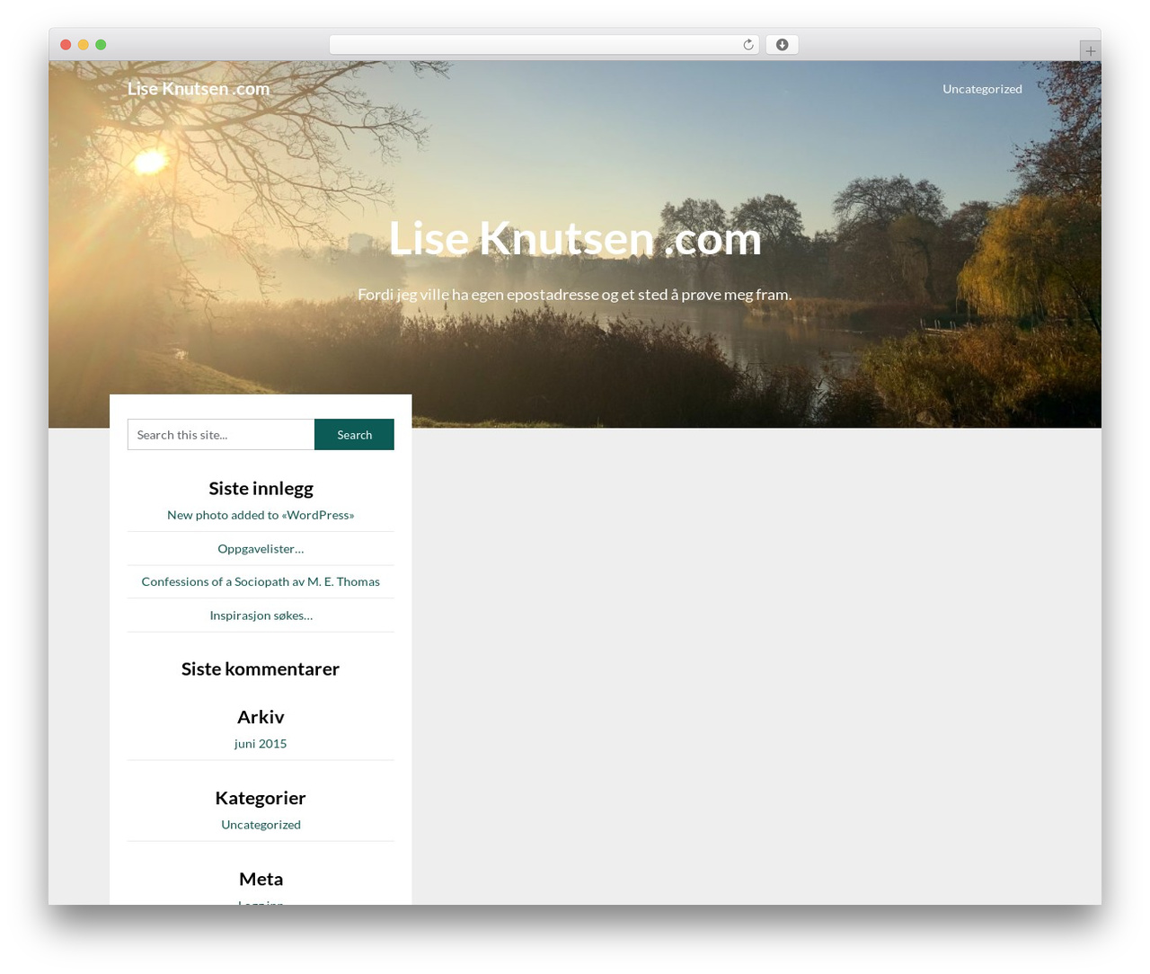This screenshot has width=1150, height=974.
Task: Click the Siste kommentarer heading
Action: coord(261,669)
